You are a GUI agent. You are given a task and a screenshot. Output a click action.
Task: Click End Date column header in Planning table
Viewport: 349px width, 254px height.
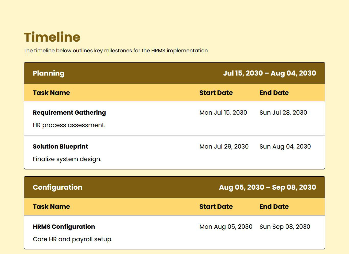pos(274,93)
